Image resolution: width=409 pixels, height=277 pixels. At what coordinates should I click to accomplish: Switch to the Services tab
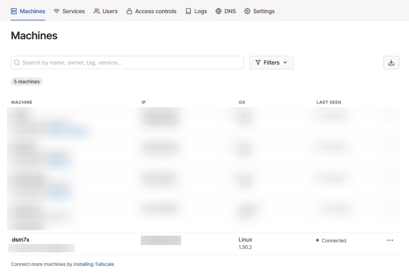tap(69, 11)
